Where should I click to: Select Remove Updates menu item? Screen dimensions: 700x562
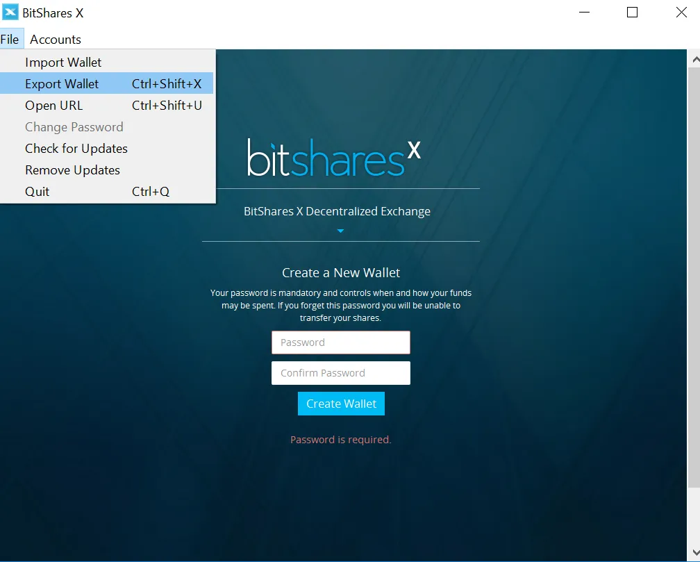point(107,170)
